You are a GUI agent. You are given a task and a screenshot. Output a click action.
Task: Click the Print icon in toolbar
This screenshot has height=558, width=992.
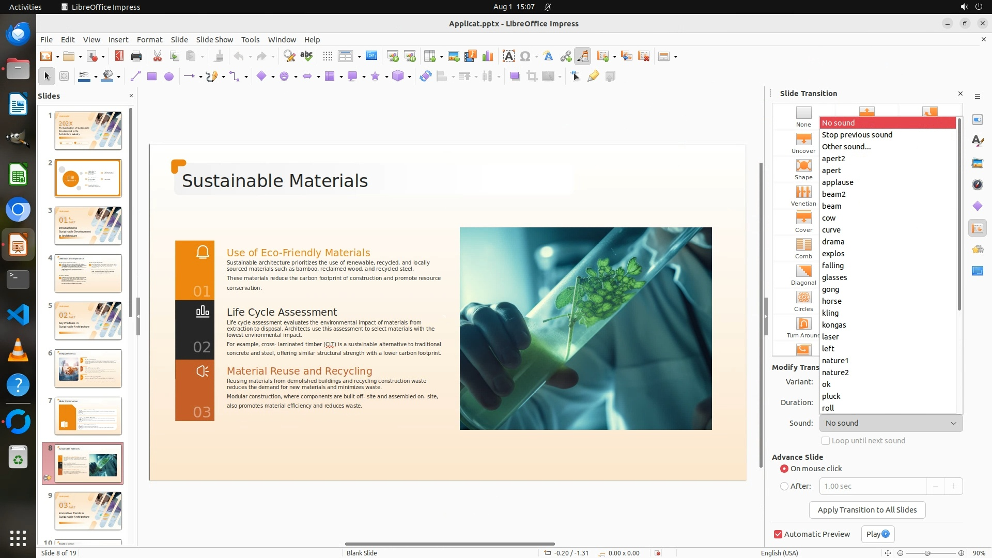[136, 56]
